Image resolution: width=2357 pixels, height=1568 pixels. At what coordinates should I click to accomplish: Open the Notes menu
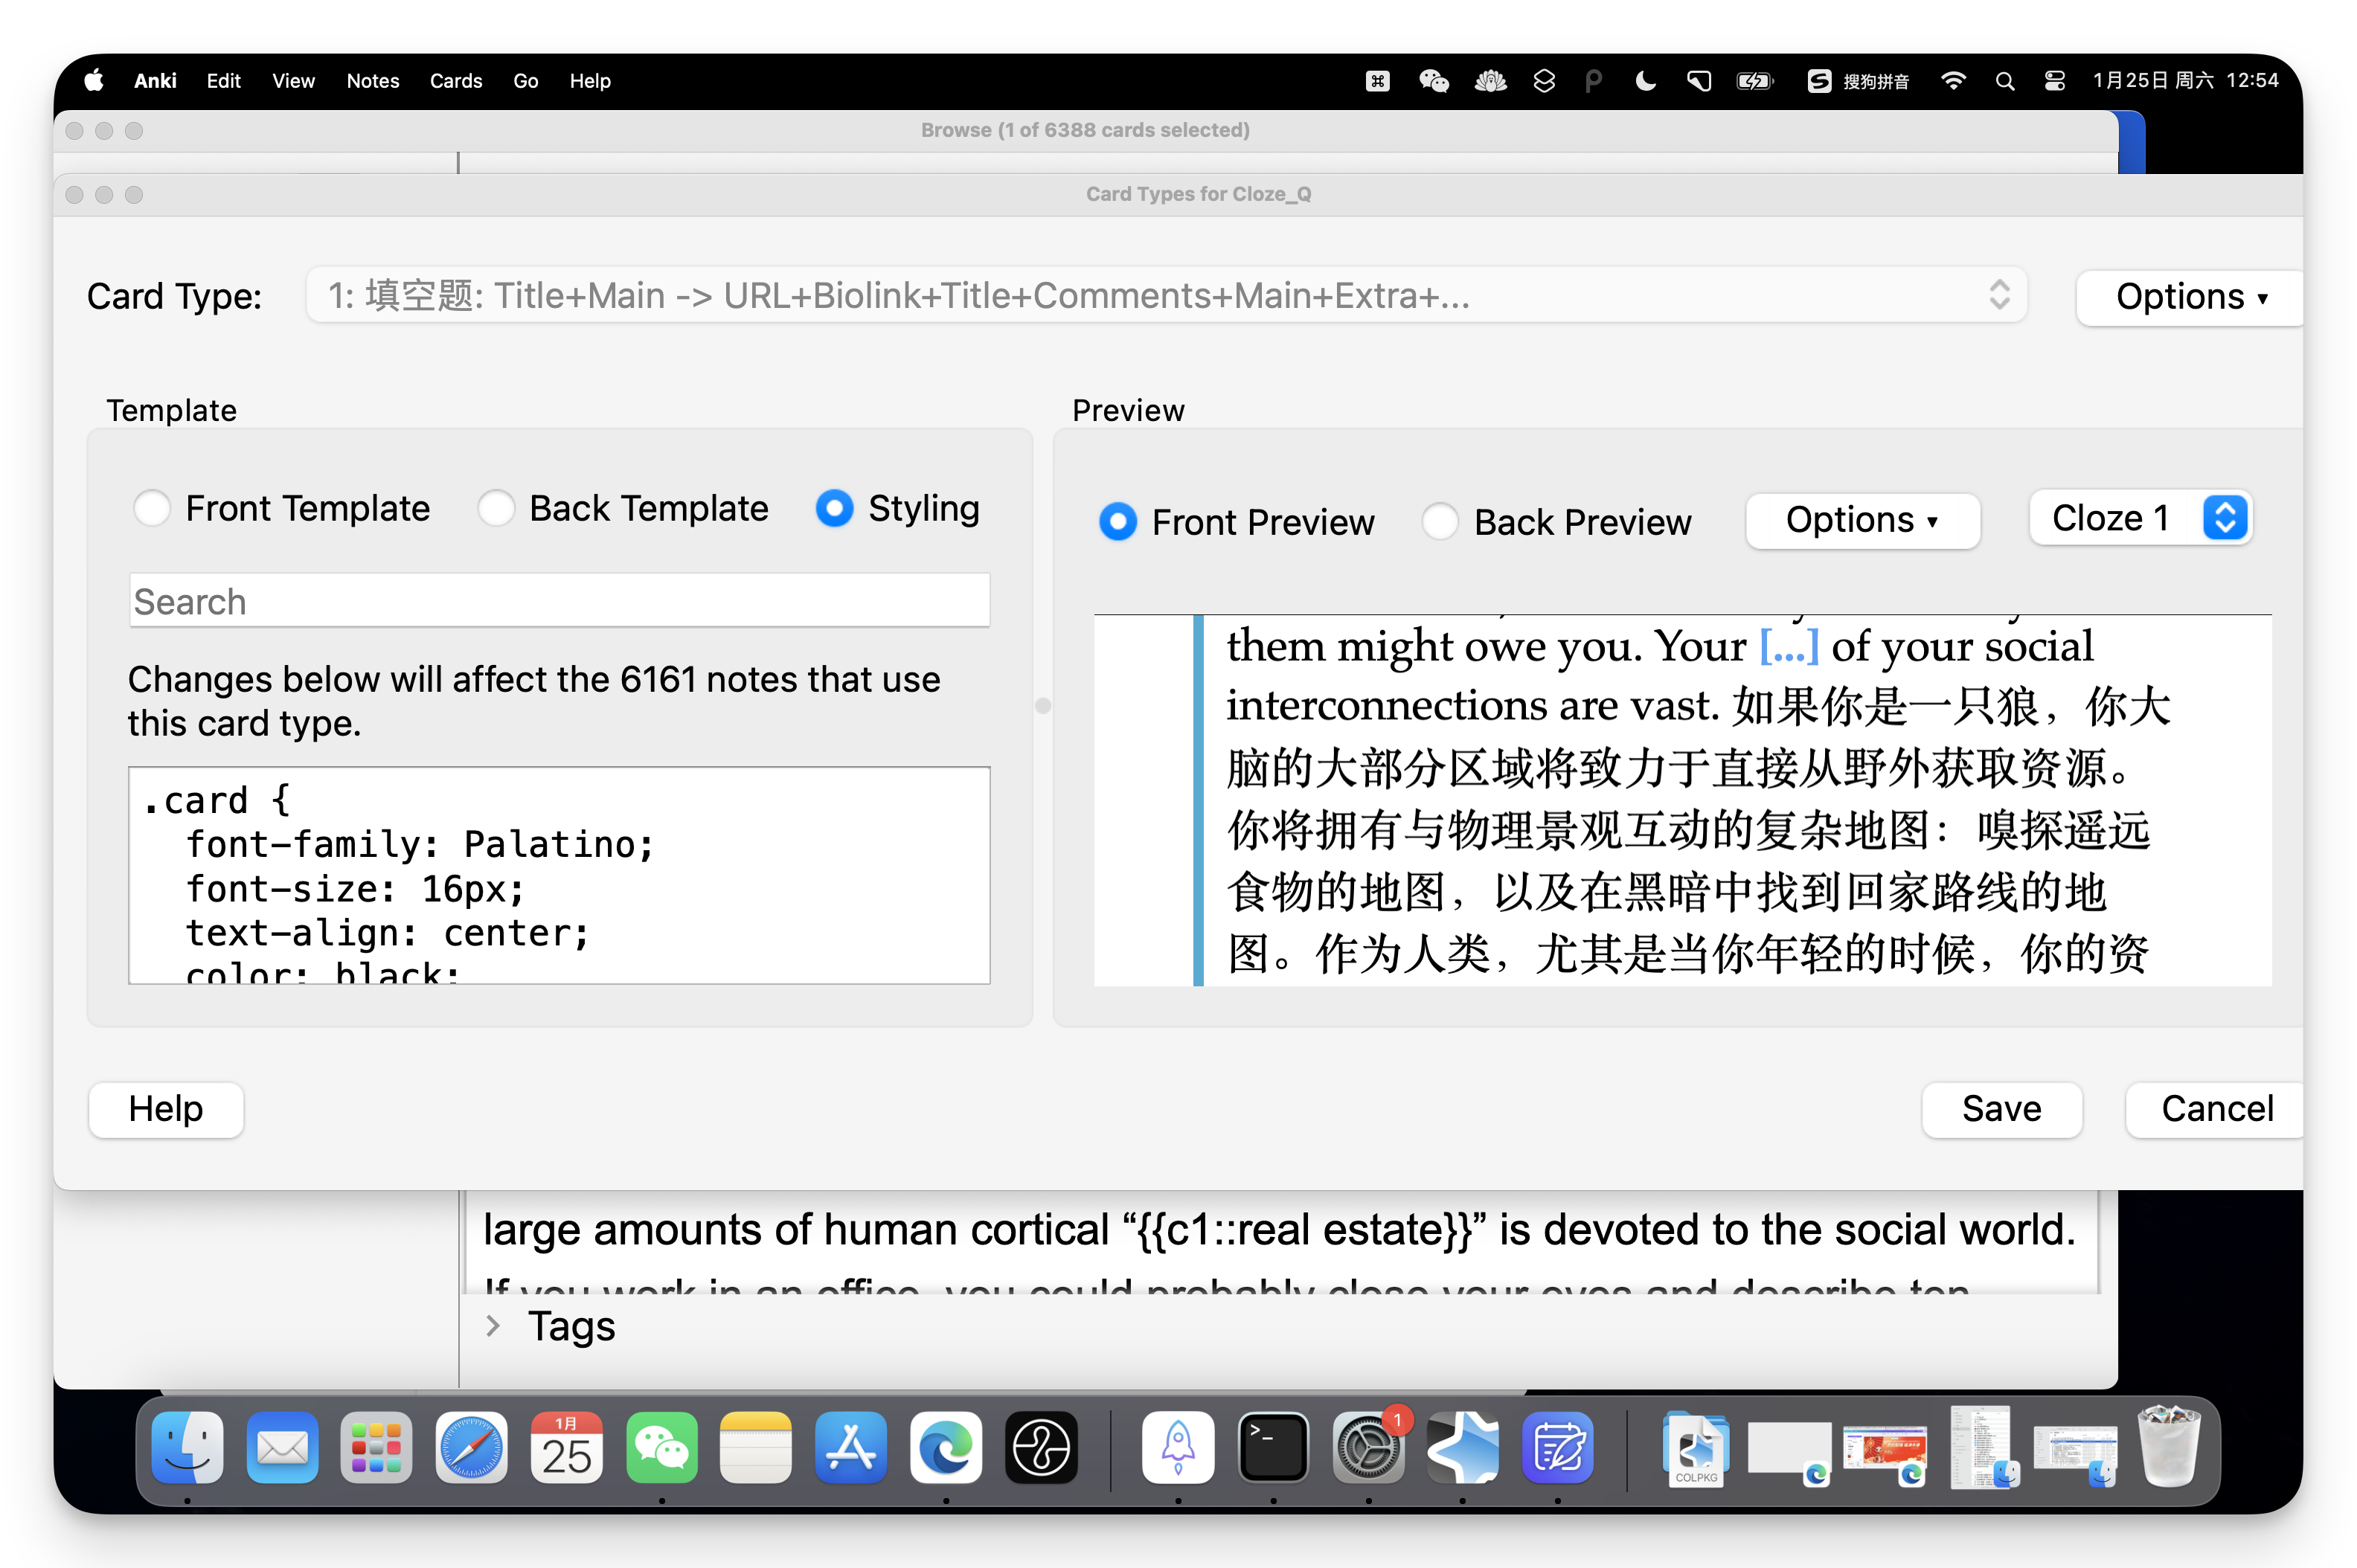(x=372, y=81)
